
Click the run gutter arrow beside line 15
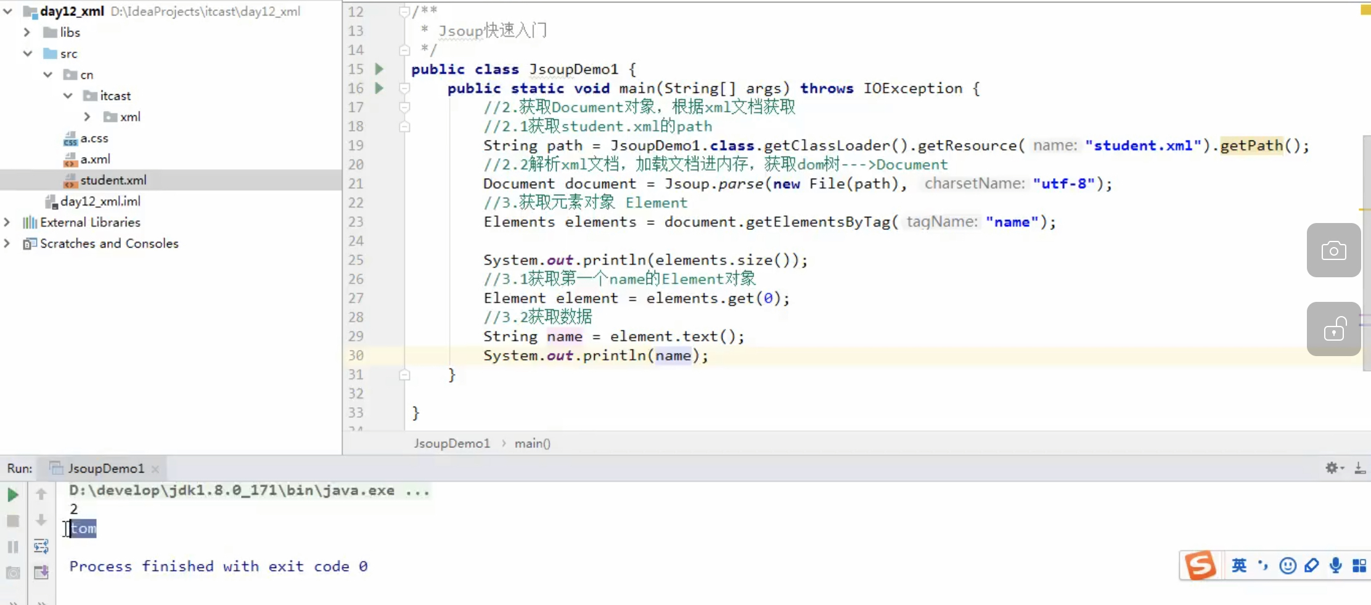pyautogui.click(x=379, y=69)
